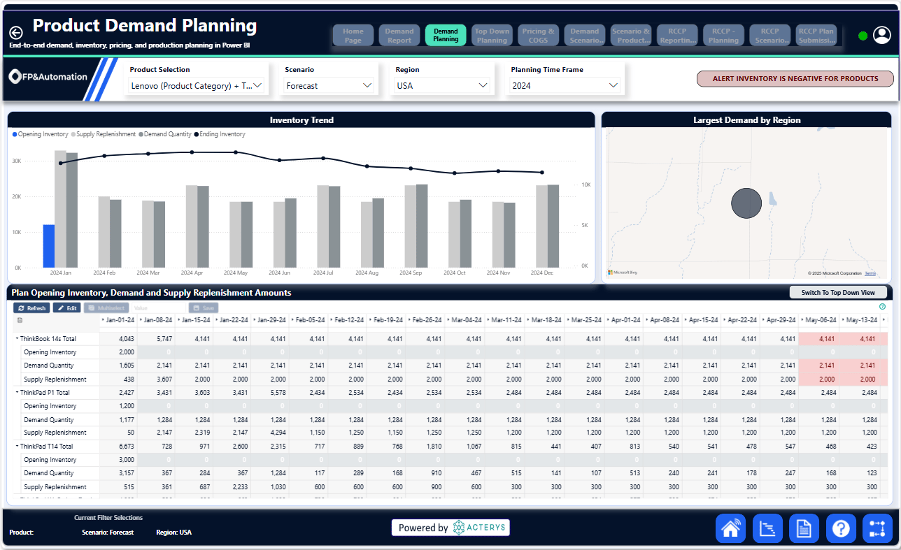Expand the Jan-01-24 column header
The width and height of the screenshot is (901, 550).
click(x=102, y=320)
